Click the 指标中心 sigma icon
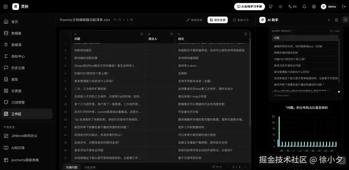 click(6, 56)
